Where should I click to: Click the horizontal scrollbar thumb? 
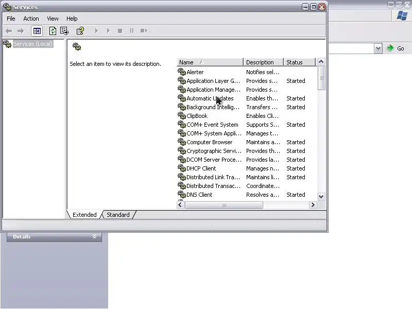(224, 205)
